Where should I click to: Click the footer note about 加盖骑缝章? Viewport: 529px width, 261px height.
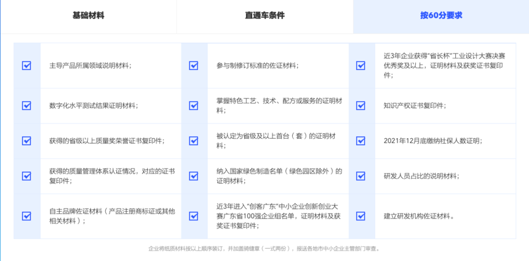(264, 249)
